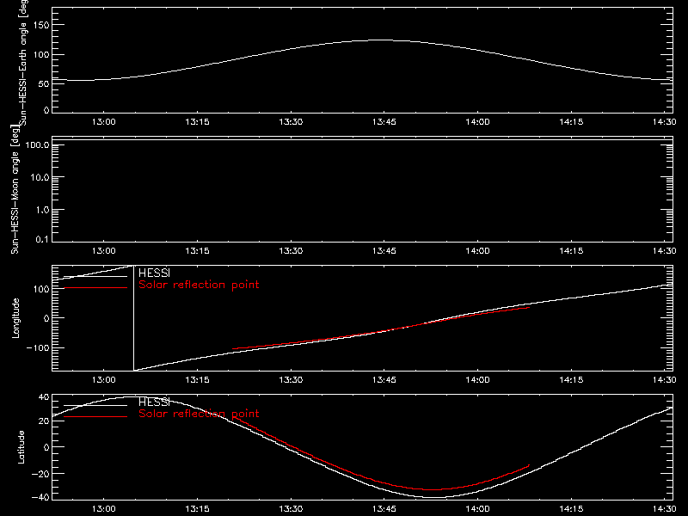Select the 20 tick label in Latitude plot
Screen dimensions: 688x516
(45, 421)
